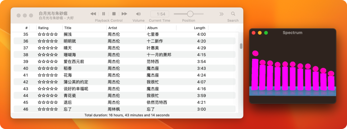The image size is (347, 129).
Task: Select the track titled 爱在西元前
Action: (x=74, y=62)
